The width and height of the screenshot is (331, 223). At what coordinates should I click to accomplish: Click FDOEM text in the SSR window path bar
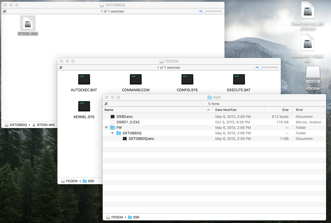[x=117, y=217]
